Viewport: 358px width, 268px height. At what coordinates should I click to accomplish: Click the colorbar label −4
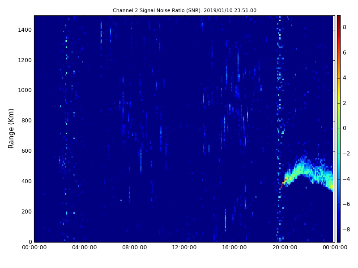pos(346,179)
